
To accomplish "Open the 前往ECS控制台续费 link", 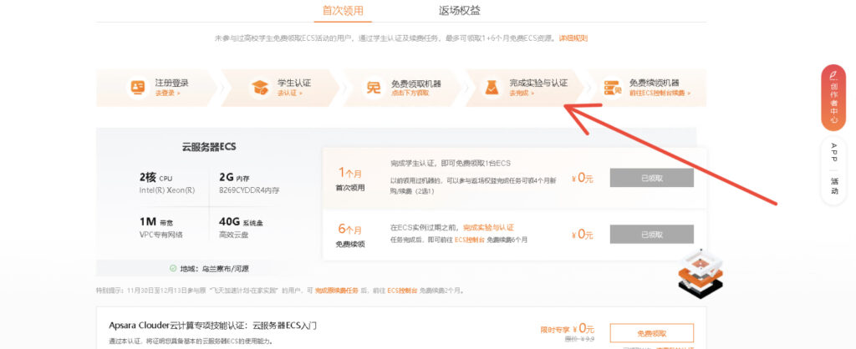I will [x=660, y=94].
